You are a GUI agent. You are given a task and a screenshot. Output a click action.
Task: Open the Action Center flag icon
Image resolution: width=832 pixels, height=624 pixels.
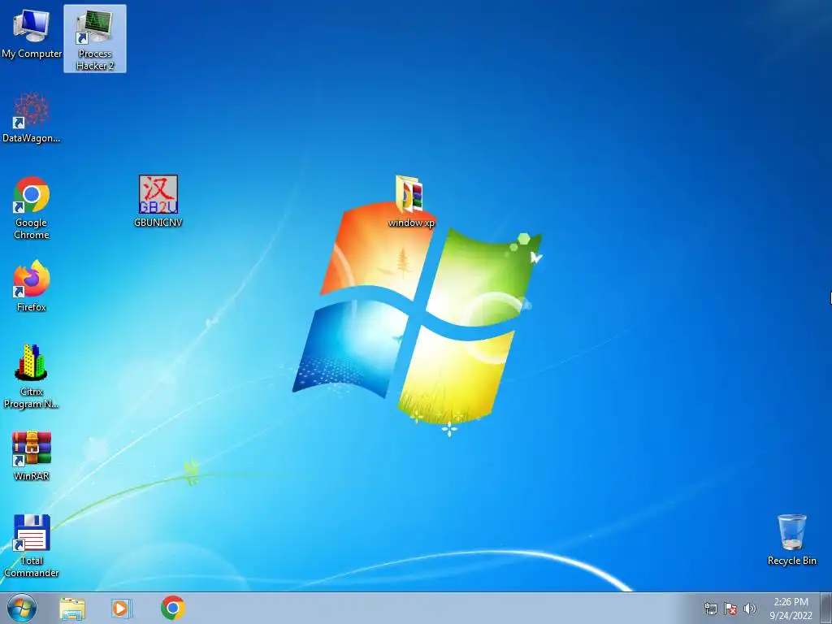(x=730, y=609)
